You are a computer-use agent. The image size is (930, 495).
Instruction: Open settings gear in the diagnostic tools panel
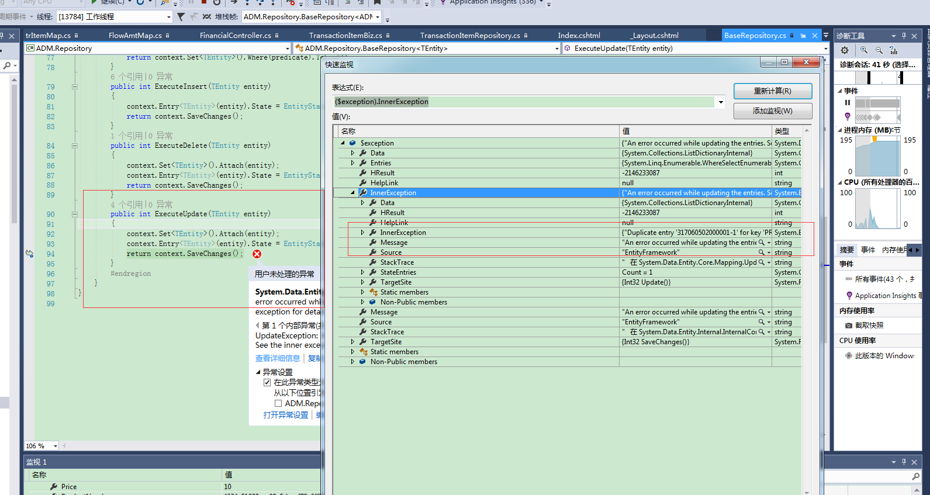tap(845, 50)
